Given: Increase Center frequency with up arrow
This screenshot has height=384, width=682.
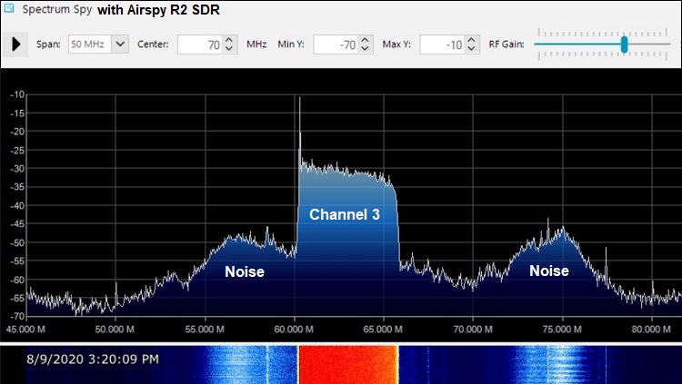Looking at the screenshot, I should [235, 40].
